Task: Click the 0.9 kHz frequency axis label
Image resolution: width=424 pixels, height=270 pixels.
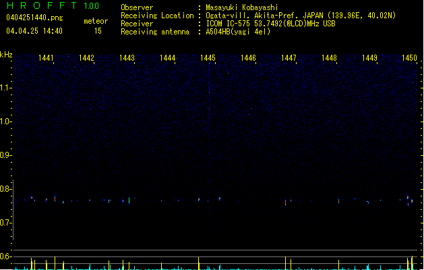Action: pyautogui.click(x=5, y=155)
